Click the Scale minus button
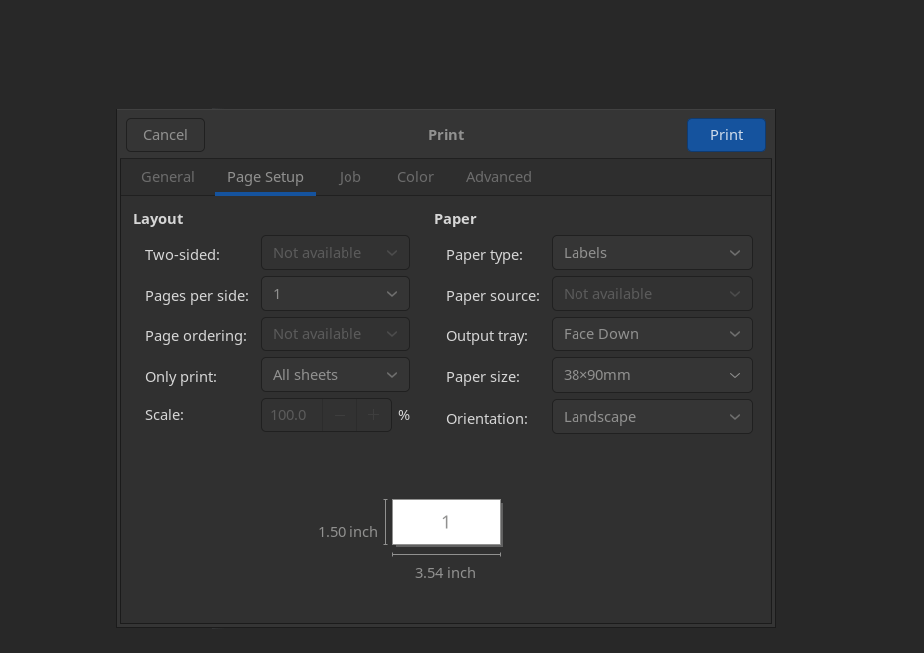Screen dimensions: 924x653 point(340,415)
